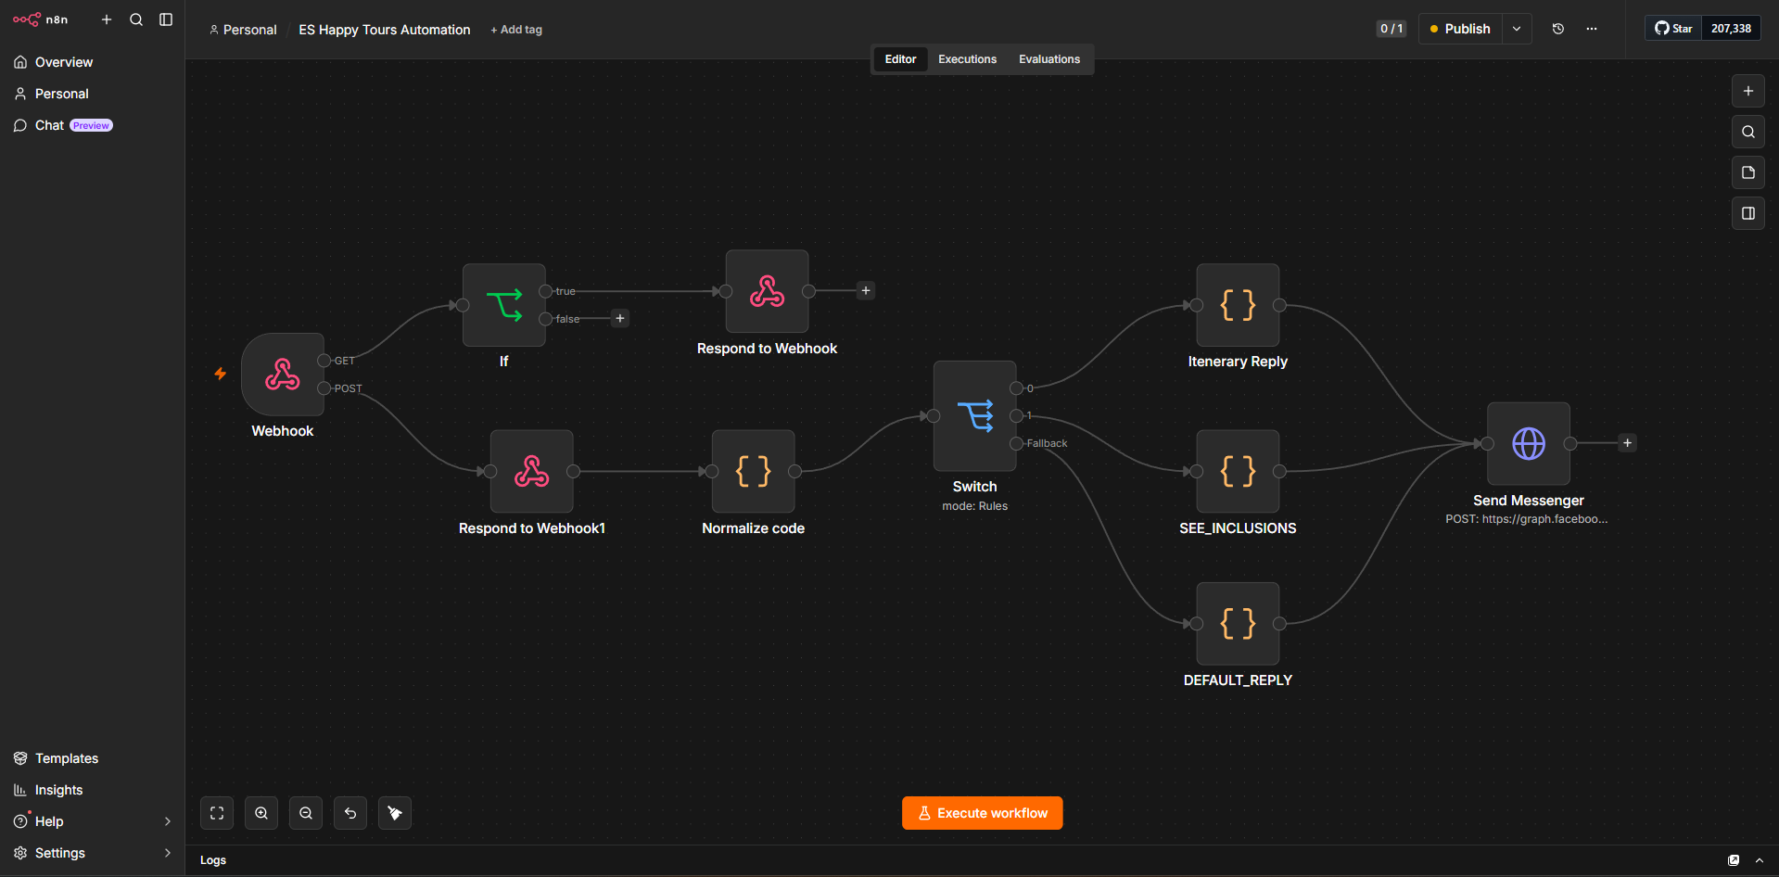Screen dimensions: 1779x877
Task: Zoom in on the canvas
Action: coord(261,813)
